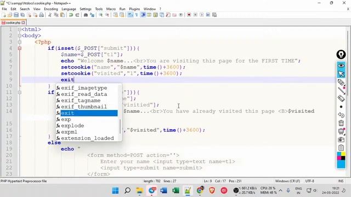Toggle annotation visibility eye icon
Image resolution: width=351 pixels, height=197 pixels.
tap(341, 66)
